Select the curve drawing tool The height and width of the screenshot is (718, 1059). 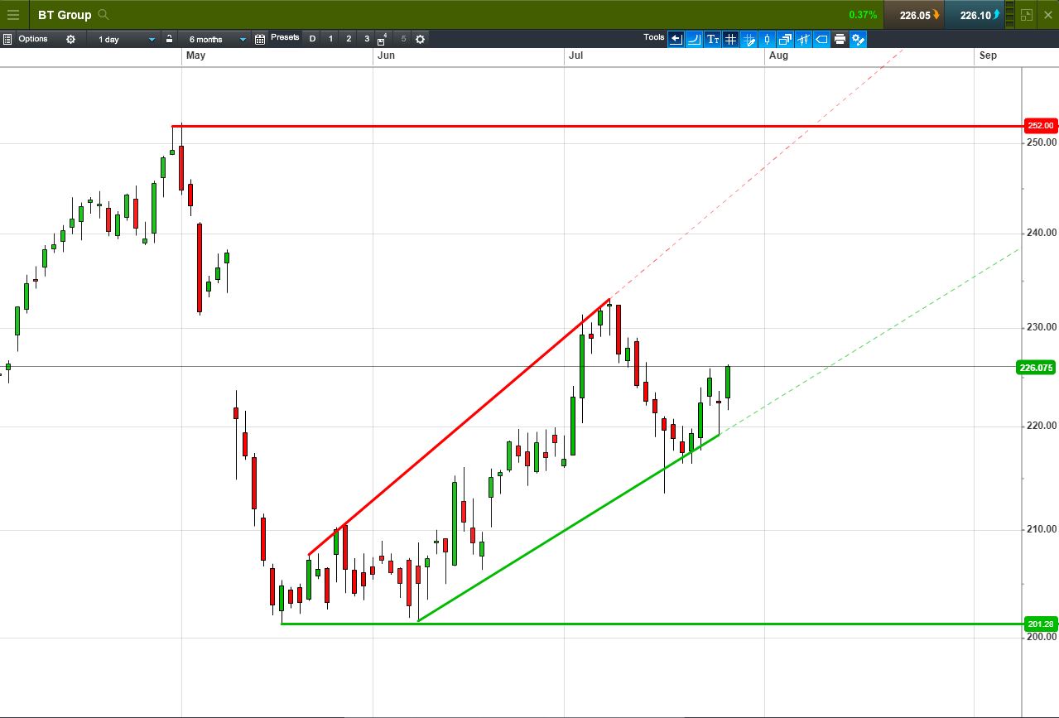tap(694, 39)
